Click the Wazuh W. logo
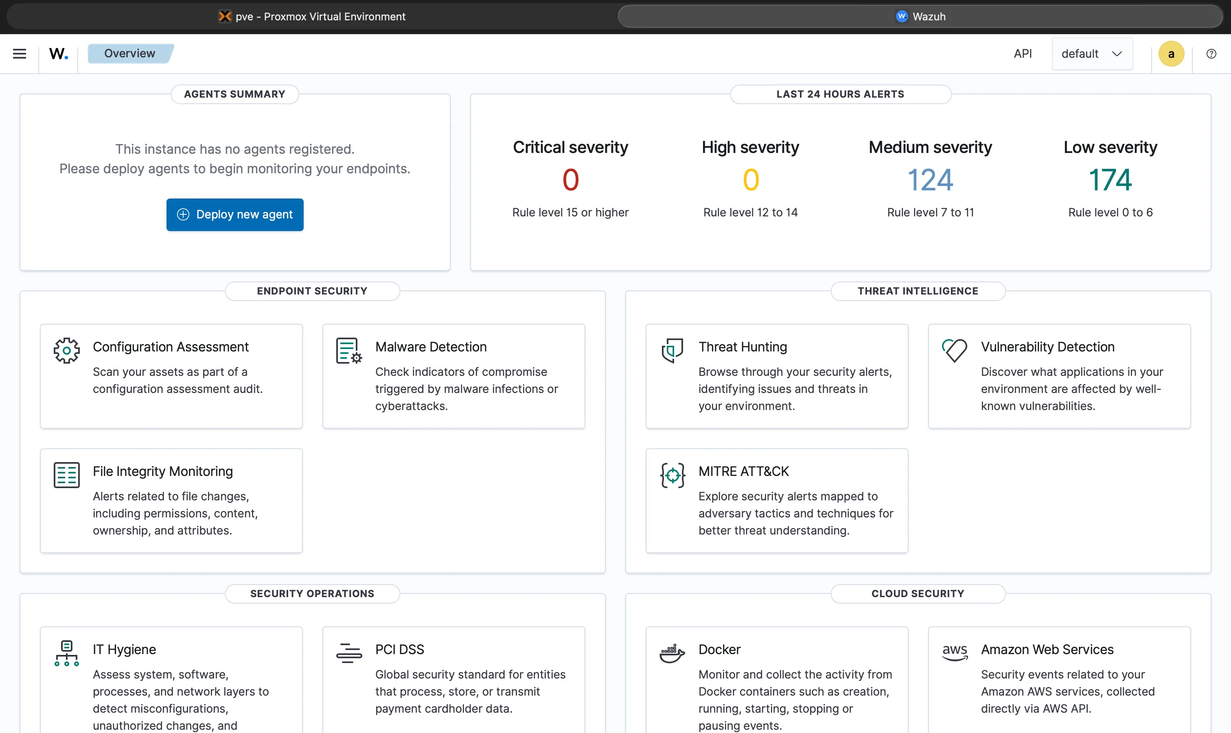Screen dimensions: 1231x733 point(58,54)
